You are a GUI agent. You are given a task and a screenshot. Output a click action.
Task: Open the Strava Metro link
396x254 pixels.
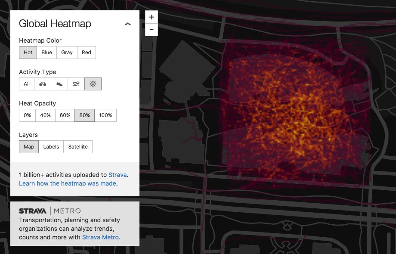(100, 237)
